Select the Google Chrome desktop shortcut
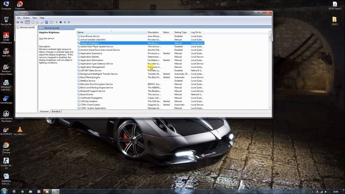The width and height of the screenshot is (345, 194). [x=6, y=148]
